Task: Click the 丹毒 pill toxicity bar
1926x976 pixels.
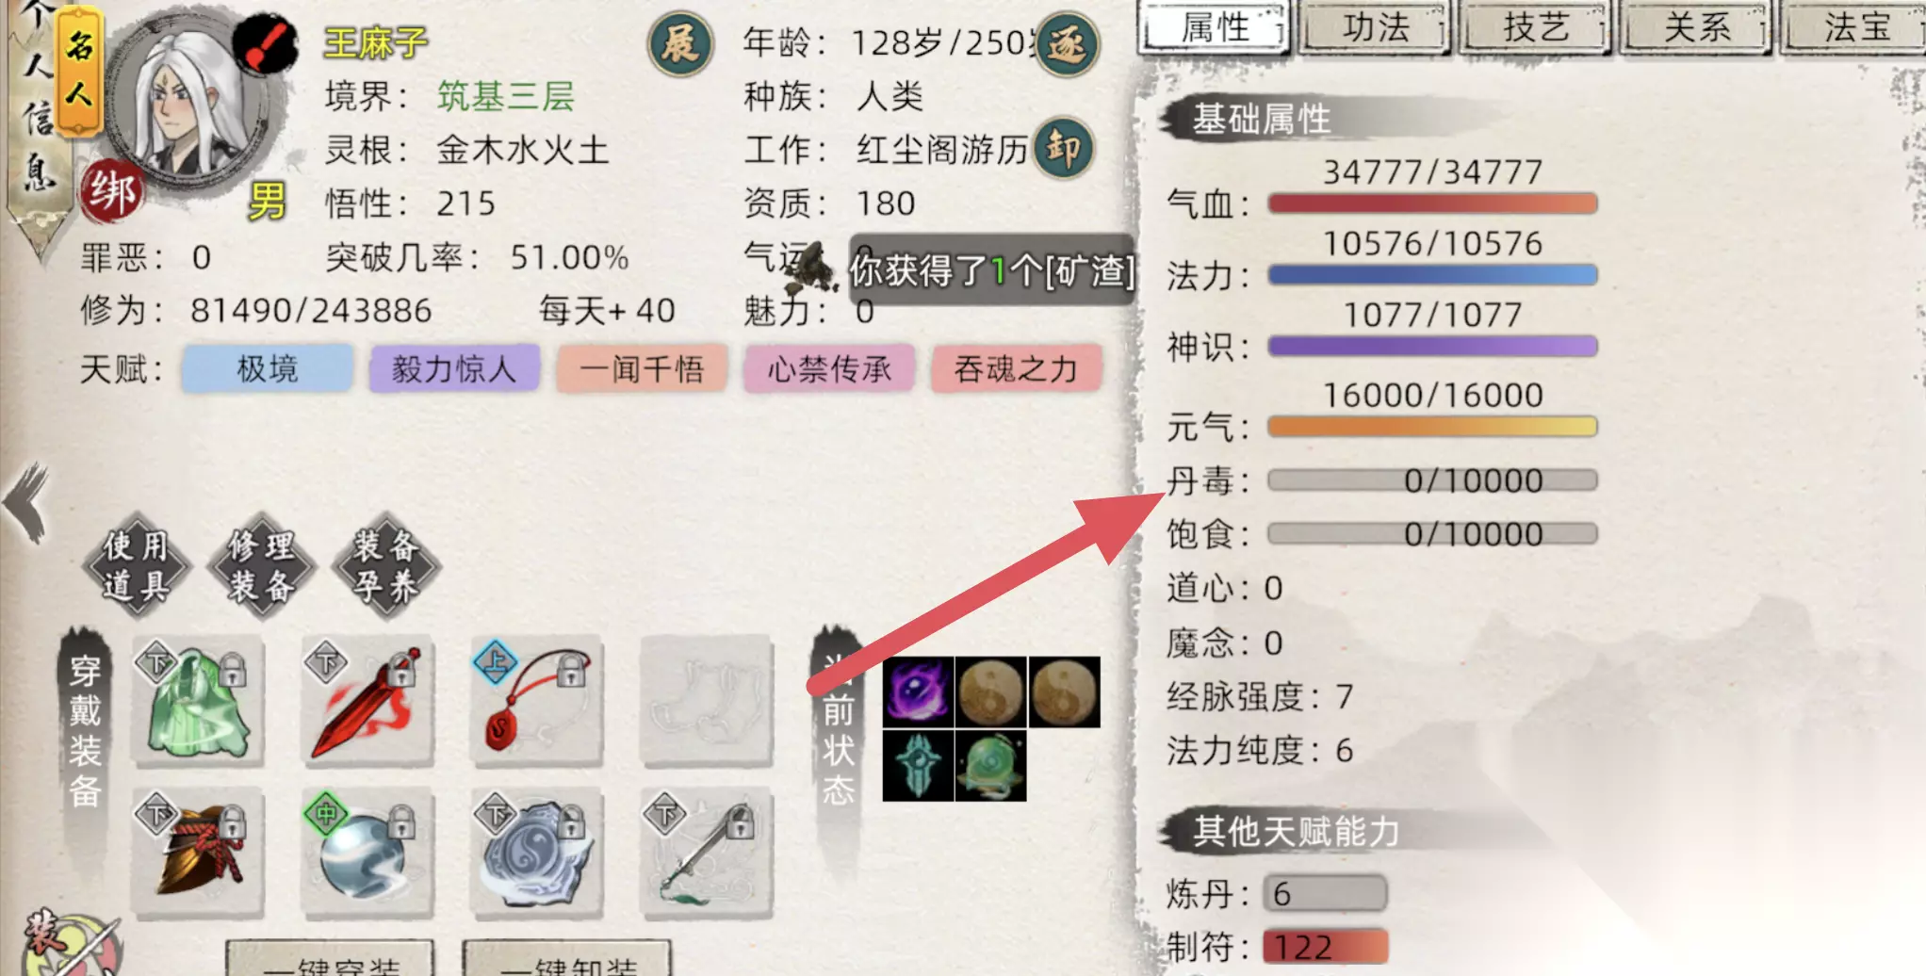Action: click(x=1432, y=480)
